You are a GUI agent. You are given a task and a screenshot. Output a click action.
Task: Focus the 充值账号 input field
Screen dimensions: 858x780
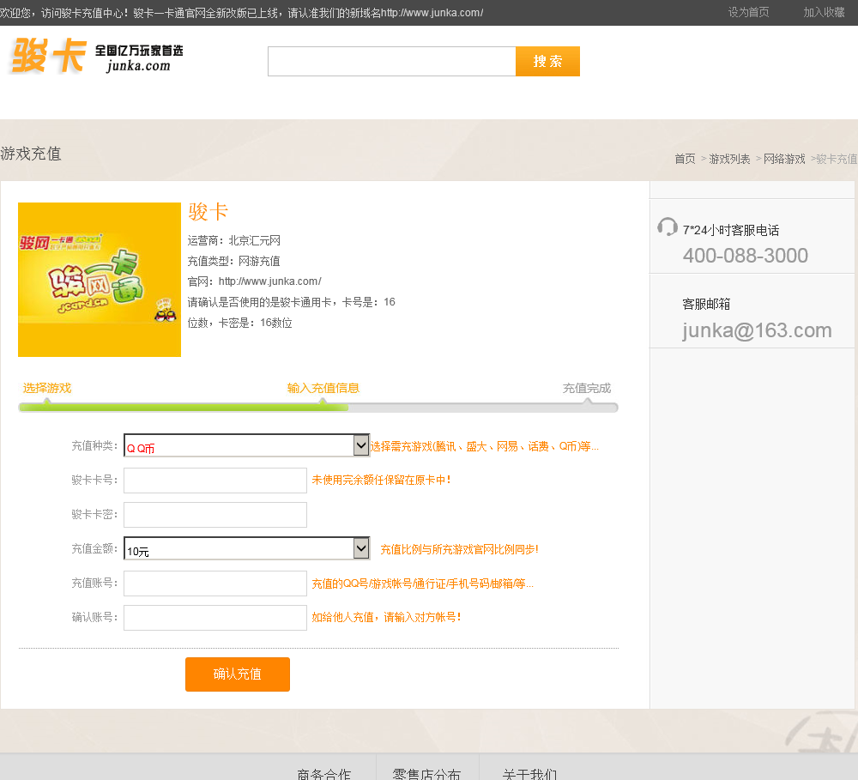coord(215,583)
